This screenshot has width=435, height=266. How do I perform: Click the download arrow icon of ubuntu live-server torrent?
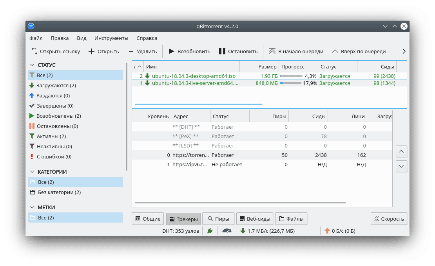click(x=147, y=83)
